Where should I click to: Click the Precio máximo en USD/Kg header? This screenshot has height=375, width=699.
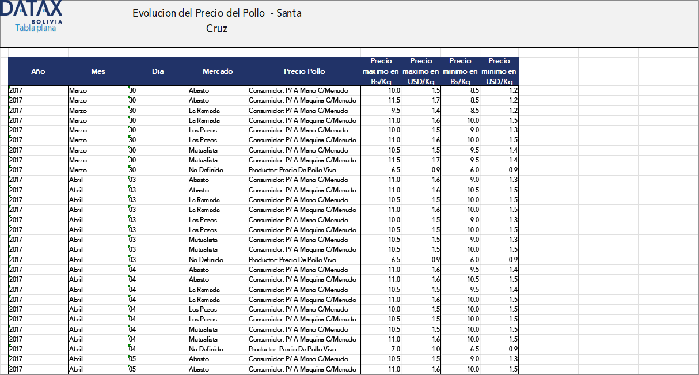pos(421,71)
